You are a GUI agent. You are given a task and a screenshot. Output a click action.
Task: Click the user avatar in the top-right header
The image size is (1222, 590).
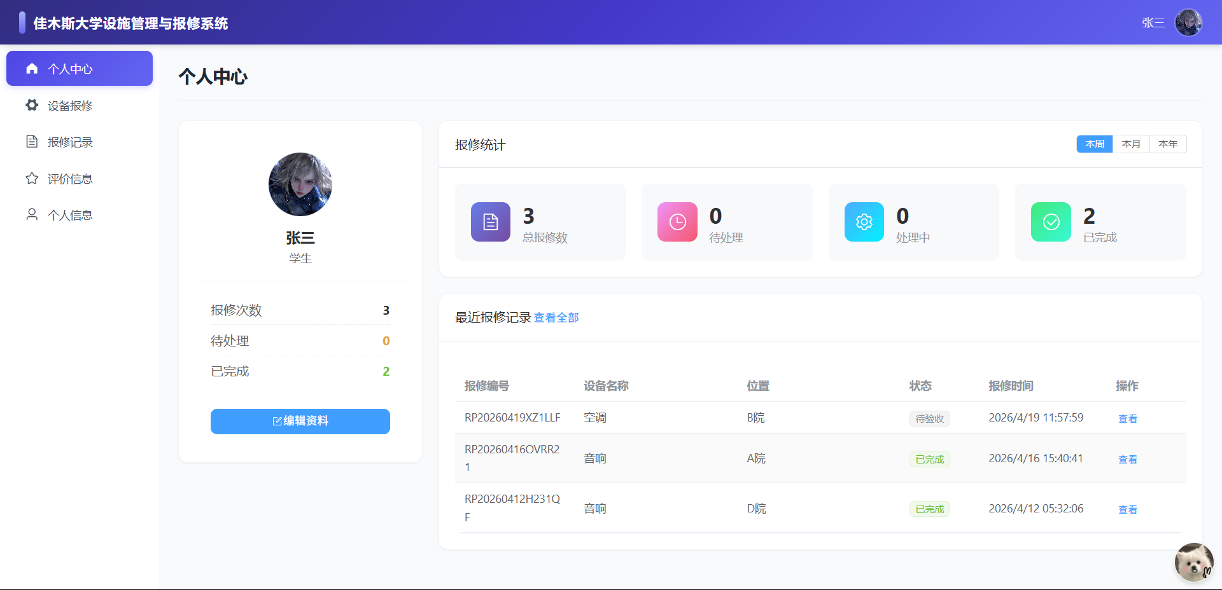[x=1188, y=22]
